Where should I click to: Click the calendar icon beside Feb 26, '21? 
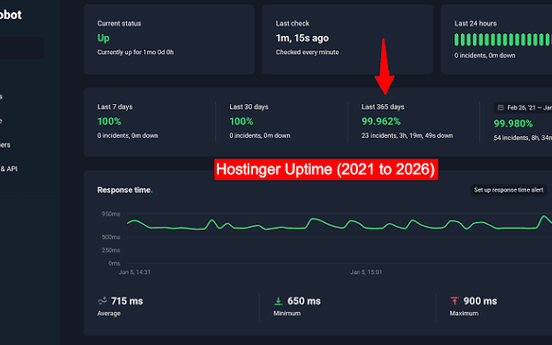(500, 108)
